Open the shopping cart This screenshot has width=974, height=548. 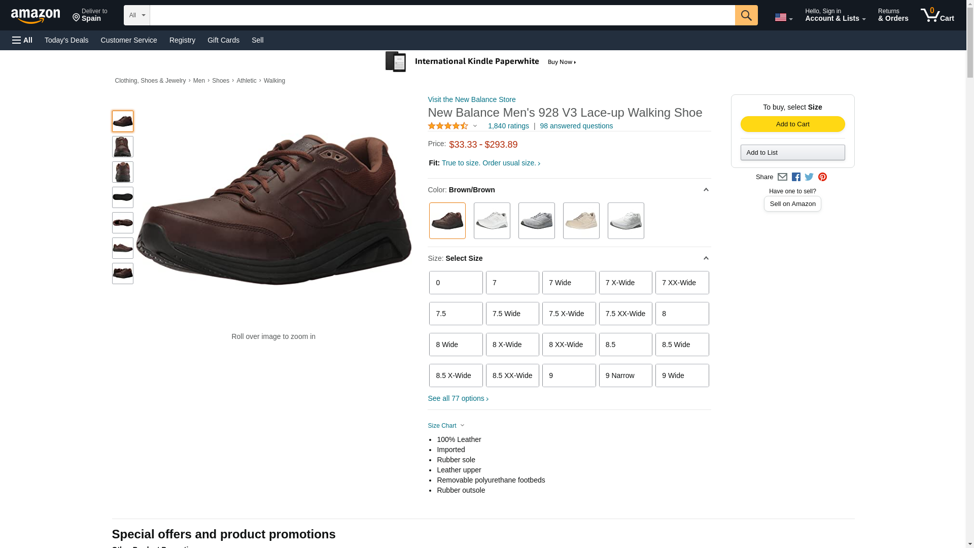[x=937, y=15]
